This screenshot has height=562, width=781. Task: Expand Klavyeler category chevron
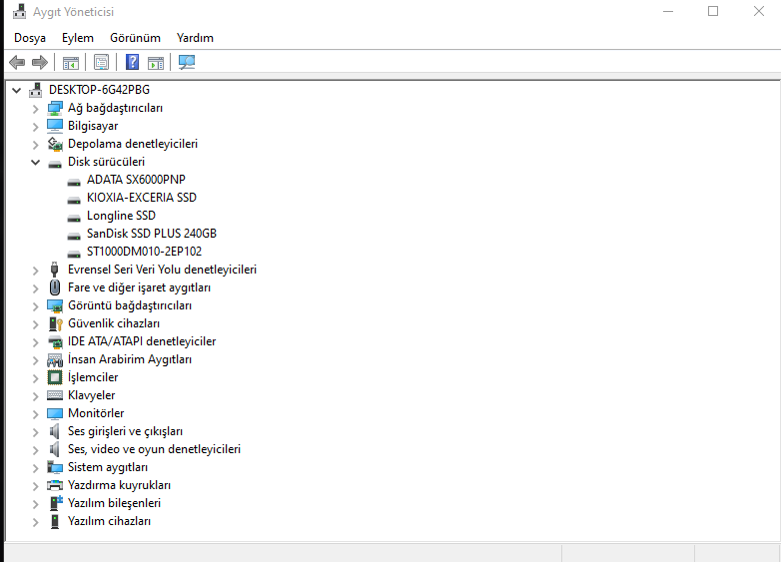point(35,395)
